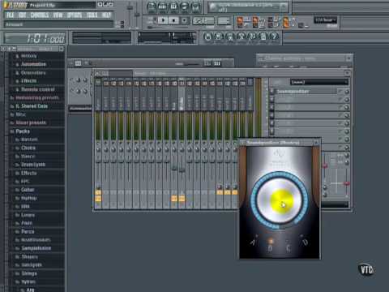Select the Remote control browser entry
This screenshot has height=292, width=389.
[37, 89]
